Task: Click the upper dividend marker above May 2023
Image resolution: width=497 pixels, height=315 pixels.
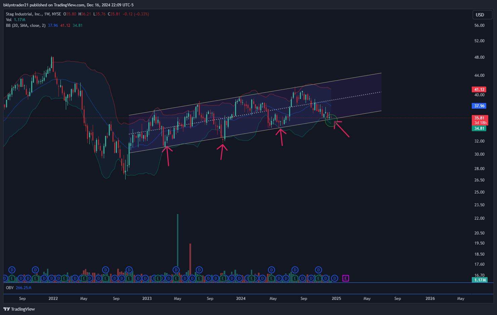Action: (176, 270)
